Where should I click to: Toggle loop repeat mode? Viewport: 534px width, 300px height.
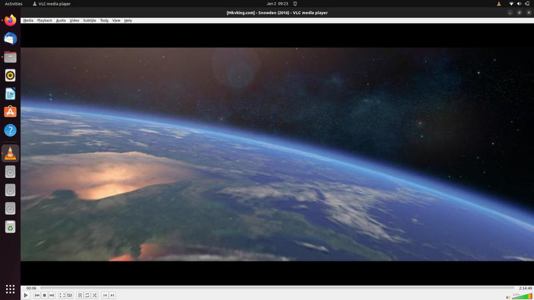(87, 295)
